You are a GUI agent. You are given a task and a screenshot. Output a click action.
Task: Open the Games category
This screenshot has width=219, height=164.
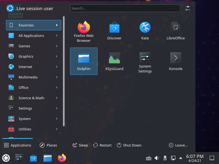coord(34,46)
